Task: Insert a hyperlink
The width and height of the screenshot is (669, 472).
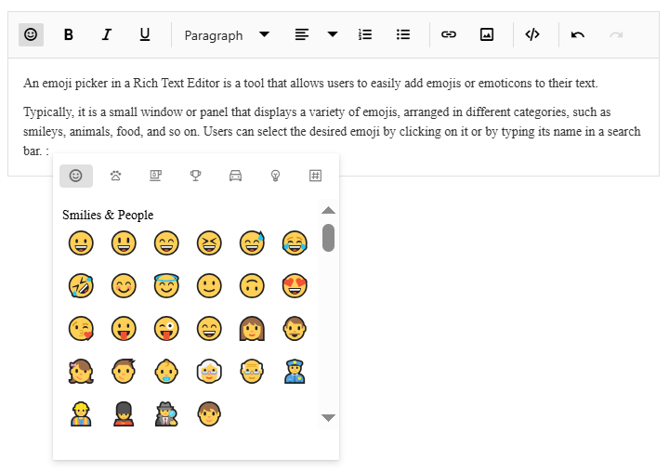Action: tap(449, 34)
